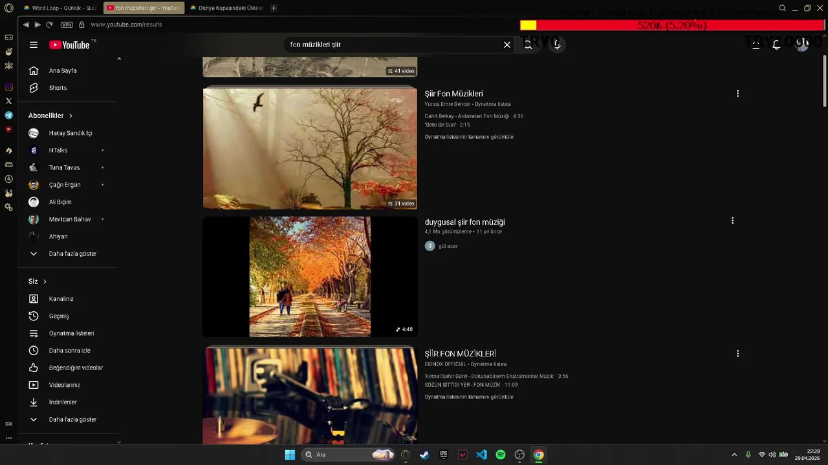
Task: Open more options for EKINOX playlist
Action: tap(737, 354)
